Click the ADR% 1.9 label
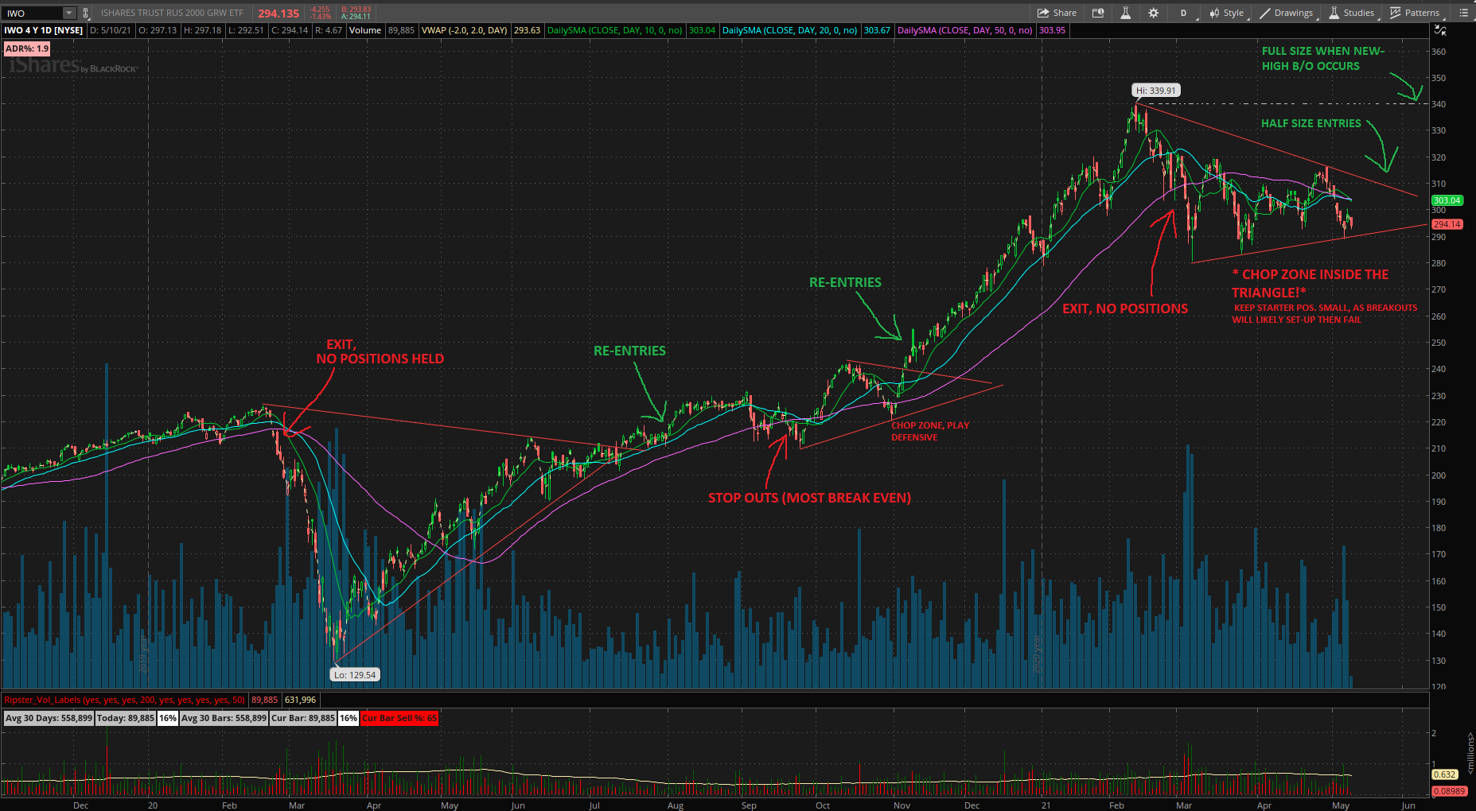Image resolution: width=1476 pixels, height=811 pixels. (27, 49)
